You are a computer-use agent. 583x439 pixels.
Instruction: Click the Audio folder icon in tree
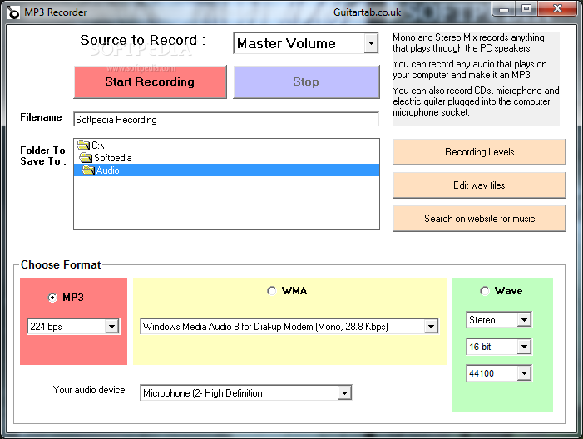[88, 170]
